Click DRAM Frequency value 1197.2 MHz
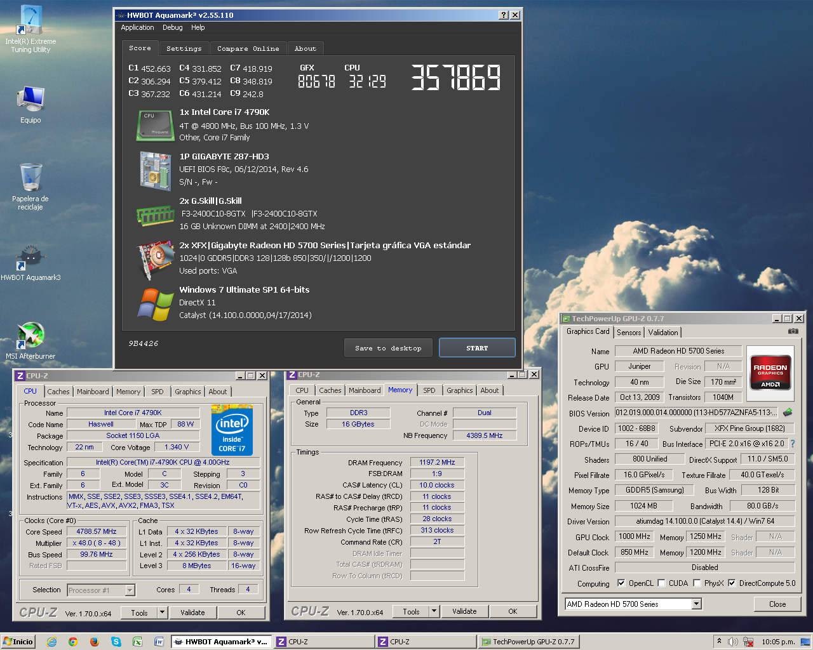 coord(437,462)
